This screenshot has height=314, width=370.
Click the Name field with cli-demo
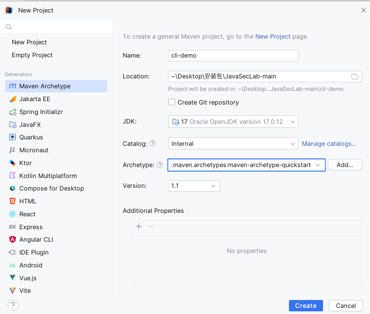tap(233, 56)
